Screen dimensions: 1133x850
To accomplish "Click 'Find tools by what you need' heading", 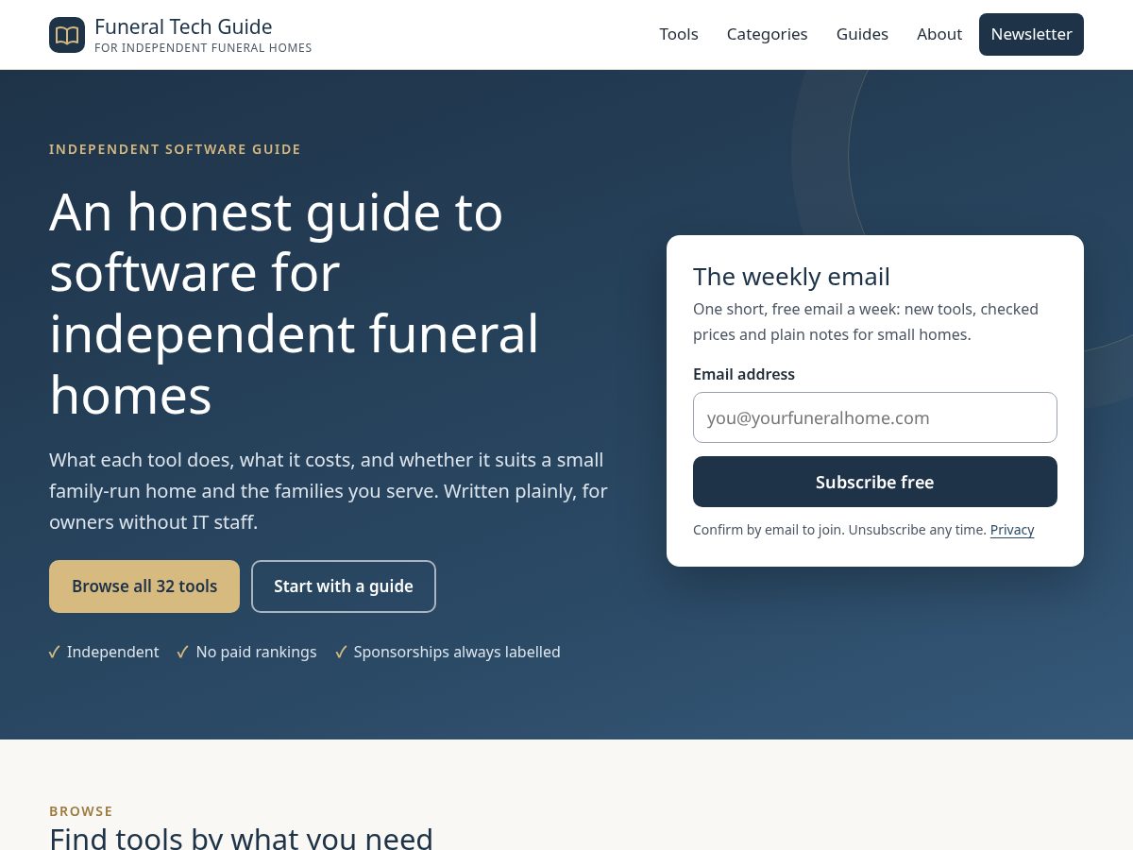I will [x=241, y=838].
